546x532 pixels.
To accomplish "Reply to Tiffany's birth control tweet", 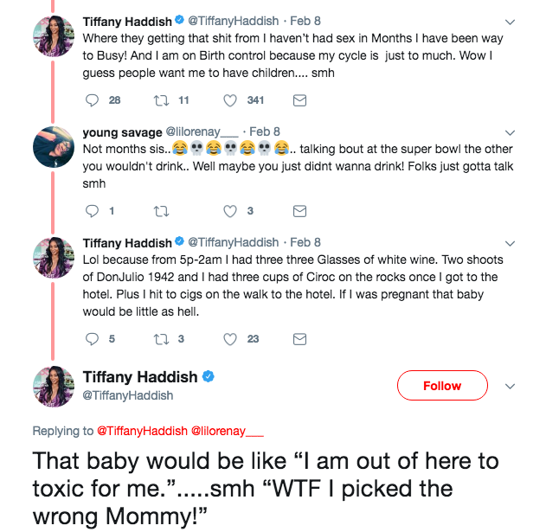I will (x=93, y=100).
